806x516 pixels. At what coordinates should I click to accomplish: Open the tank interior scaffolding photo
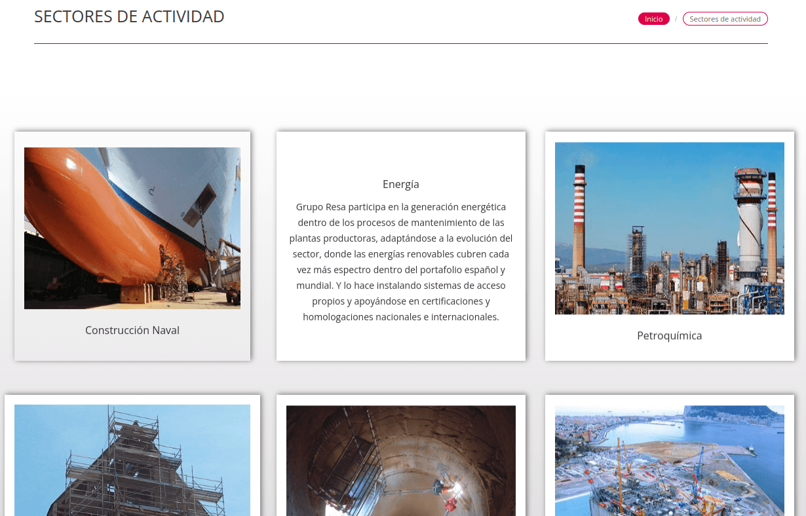click(401, 460)
